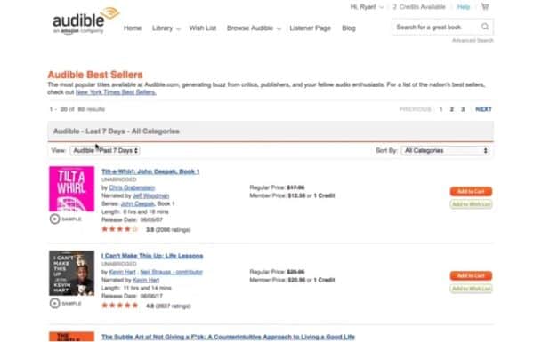Add Kevin Hart book to Wish List
Viewport: 534px width, 342px height.
471,289
